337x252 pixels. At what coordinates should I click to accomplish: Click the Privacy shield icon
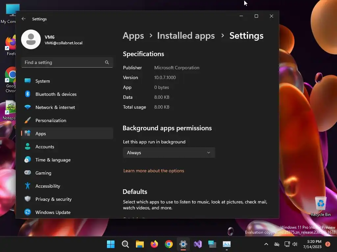[x=28, y=199]
